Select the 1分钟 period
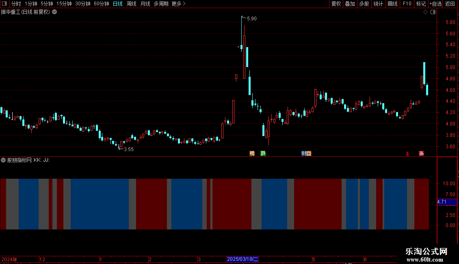 click(31, 4)
